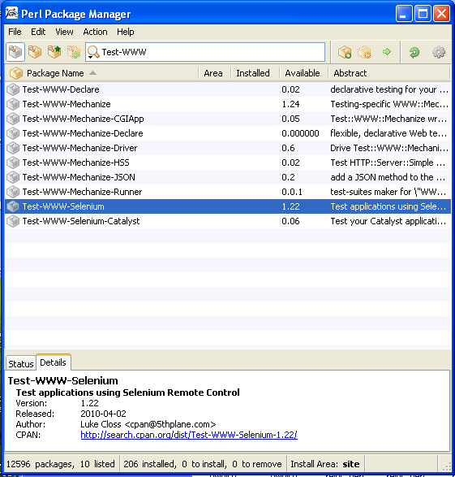Image resolution: width=455 pixels, height=477 pixels.
Task: Mark selected package for install
Action: 345,52
